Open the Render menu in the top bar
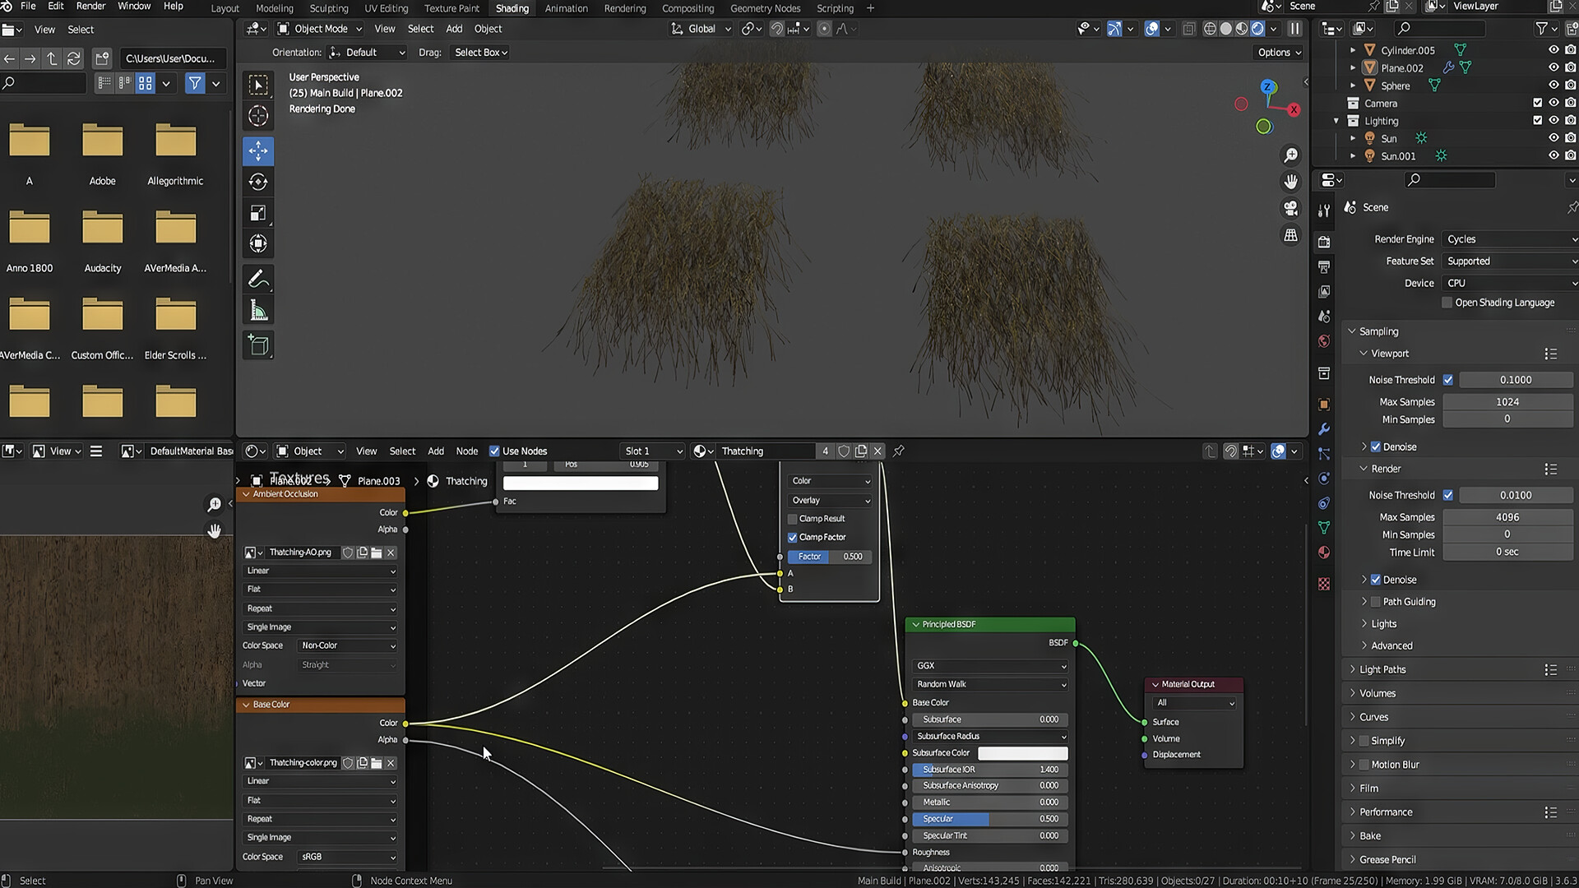Image resolution: width=1579 pixels, height=888 pixels. pos(90,7)
